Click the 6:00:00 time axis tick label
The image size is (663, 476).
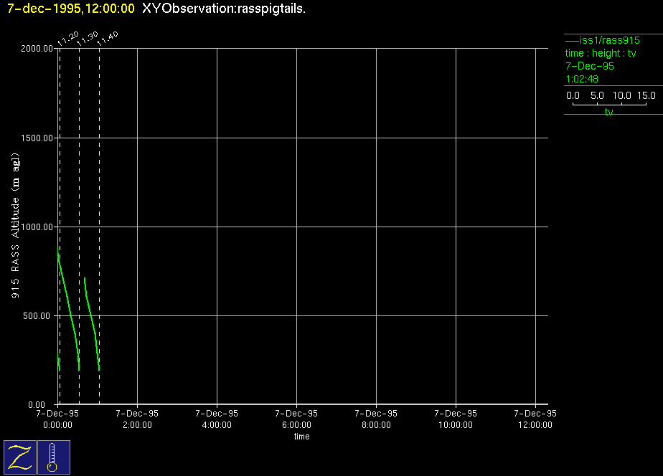[x=297, y=425]
